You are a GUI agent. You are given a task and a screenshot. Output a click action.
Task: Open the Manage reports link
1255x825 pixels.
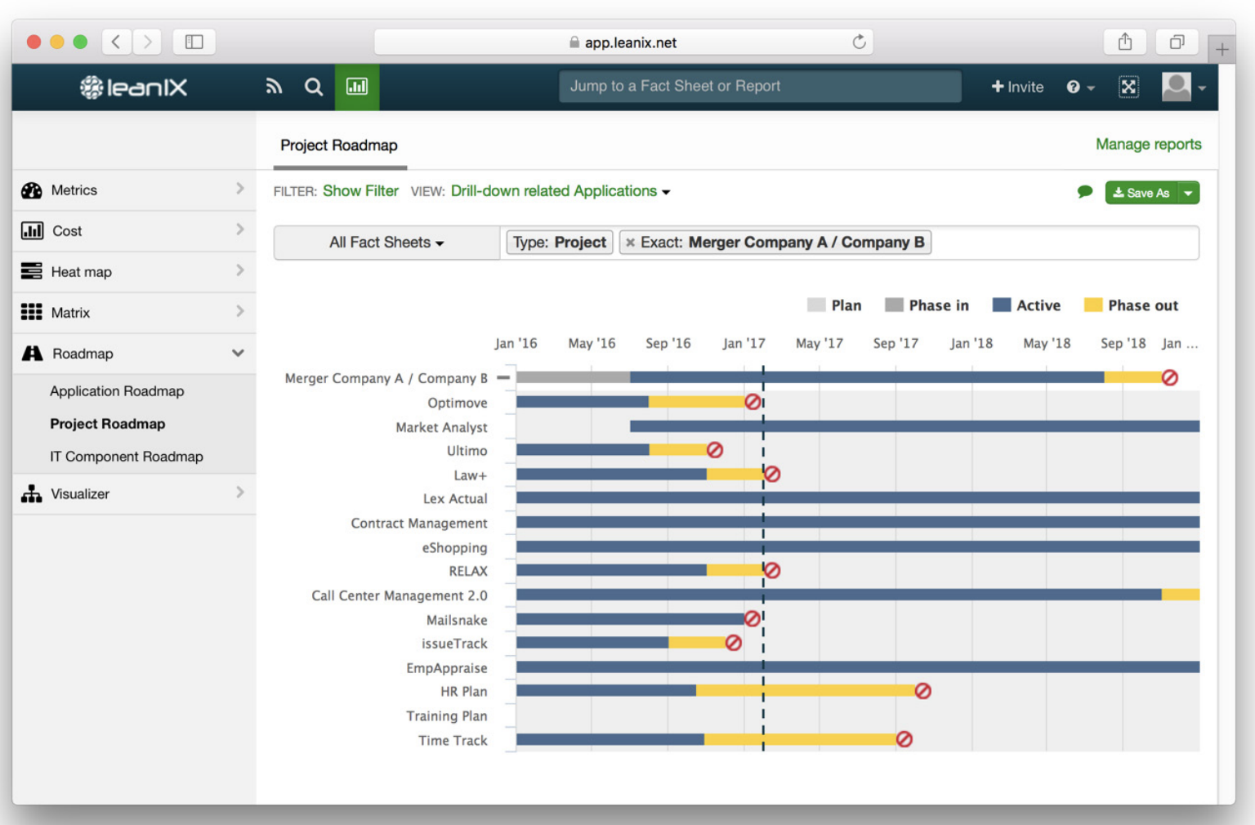click(x=1148, y=145)
